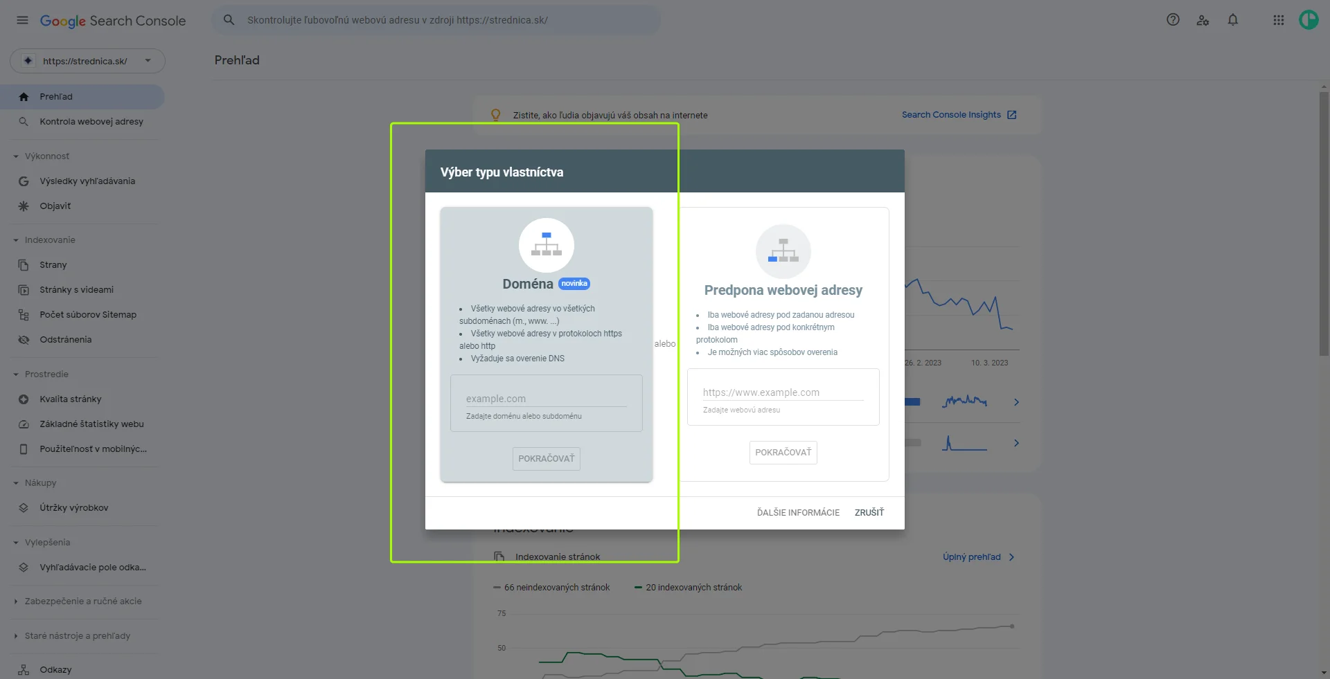Click the Doména property type icon
Viewport: 1330px width, 679px height.
pyautogui.click(x=547, y=245)
